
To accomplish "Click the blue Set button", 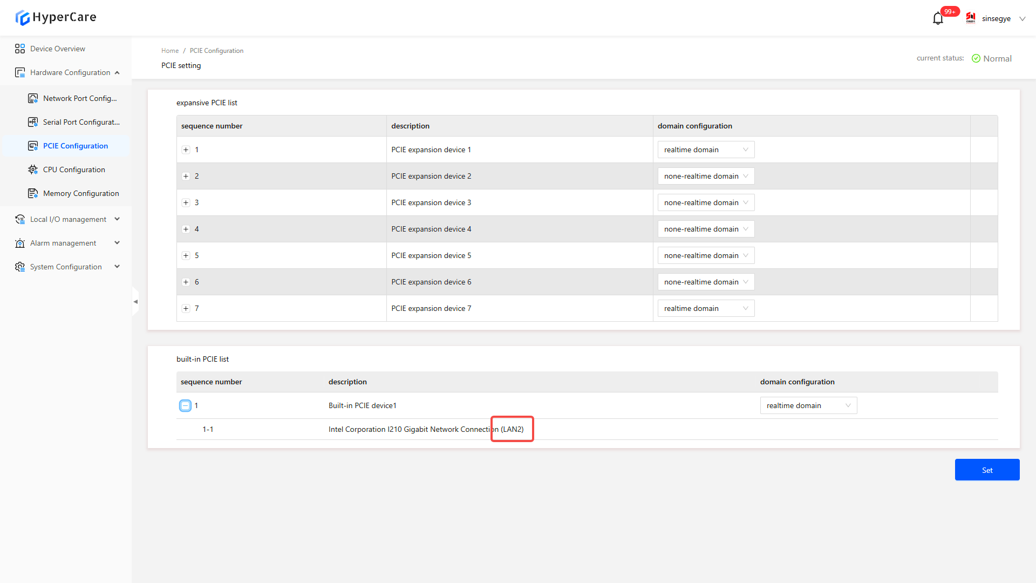I will [x=987, y=470].
